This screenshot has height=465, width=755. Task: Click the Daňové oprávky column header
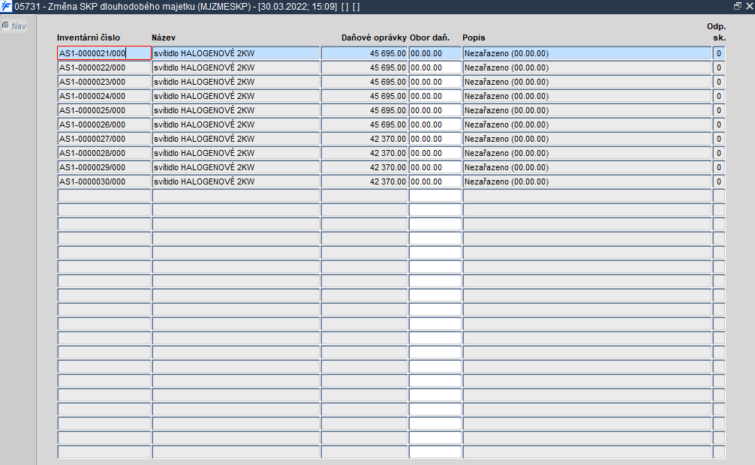(x=374, y=37)
